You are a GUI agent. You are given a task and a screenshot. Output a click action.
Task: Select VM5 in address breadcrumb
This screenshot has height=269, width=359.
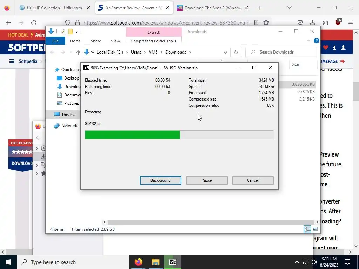(153, 52)
